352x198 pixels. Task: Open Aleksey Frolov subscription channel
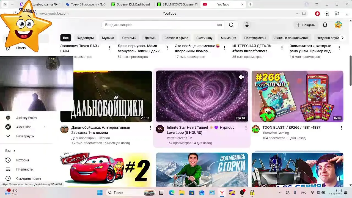coord(26,118)
